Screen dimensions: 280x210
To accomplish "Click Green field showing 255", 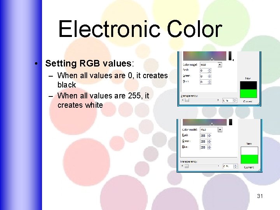I will 203,142.
